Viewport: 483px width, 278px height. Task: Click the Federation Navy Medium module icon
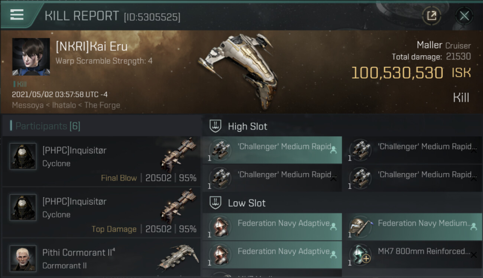(x=359, y=226)
